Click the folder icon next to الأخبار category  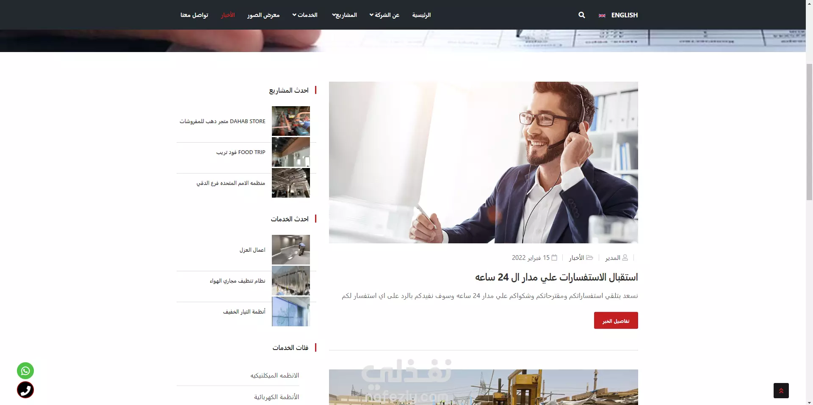[x=589, y=257]
